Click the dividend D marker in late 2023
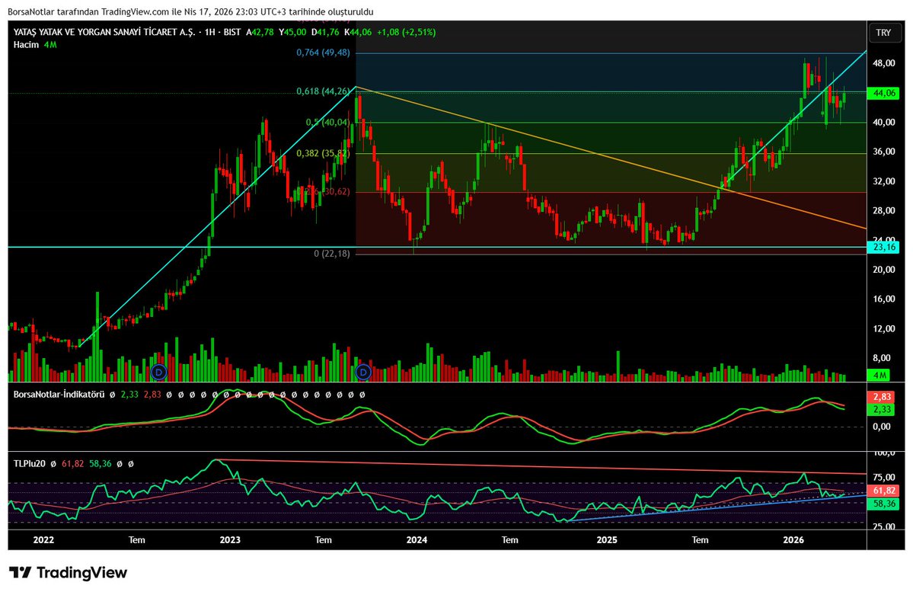Viewport: 913px width, 595px height. tap(363, 372)
